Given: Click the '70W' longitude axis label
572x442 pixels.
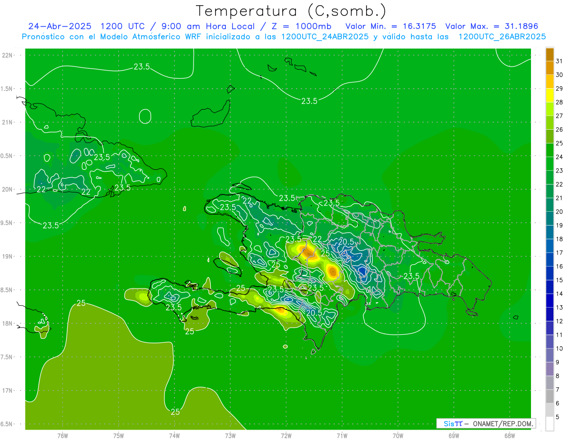Looking at the screenshot, I should (x=398, y=435).
